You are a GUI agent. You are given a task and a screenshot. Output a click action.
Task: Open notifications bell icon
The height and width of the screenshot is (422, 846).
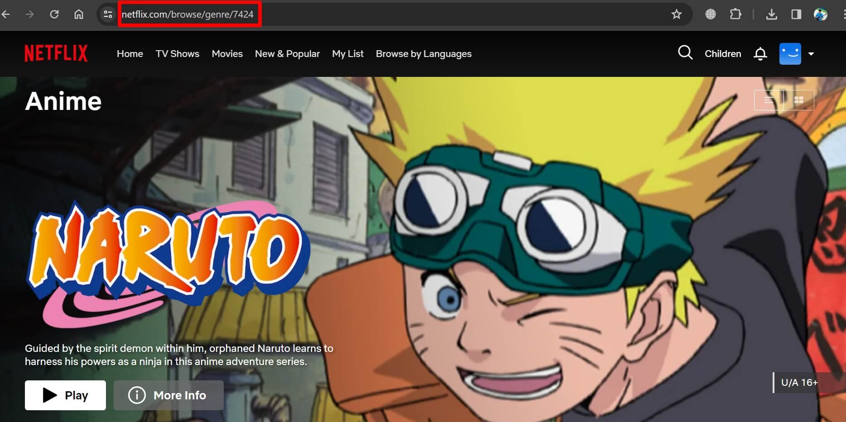pyautogui.click(x=760, y=54)
